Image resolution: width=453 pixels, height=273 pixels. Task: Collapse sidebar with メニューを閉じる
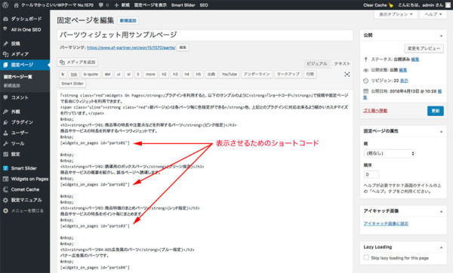point(25,210)
